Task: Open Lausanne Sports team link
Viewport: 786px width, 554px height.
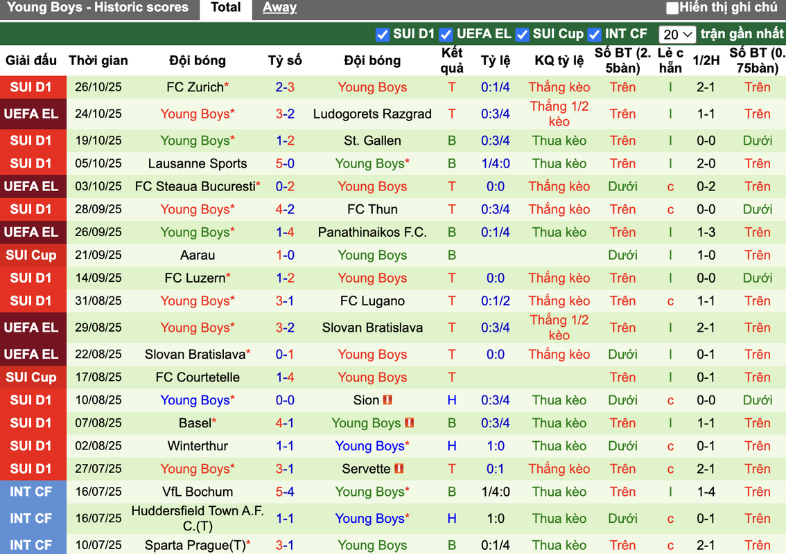Action: (198, 163)
